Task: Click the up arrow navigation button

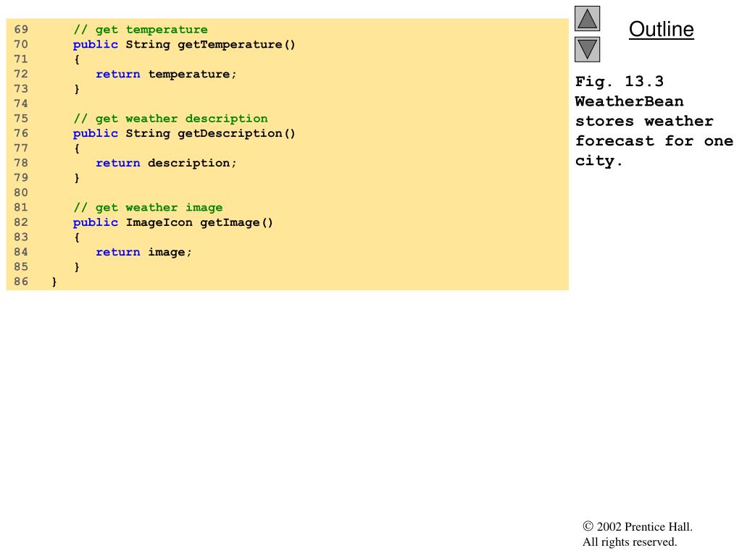Action: (587, 18)
